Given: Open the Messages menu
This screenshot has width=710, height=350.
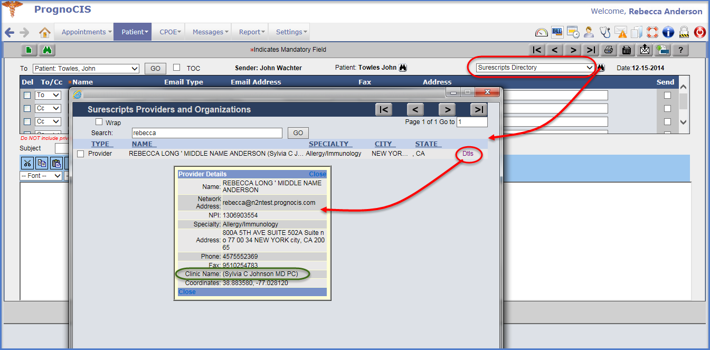Looking at the screenshot, I should point(208,32).
